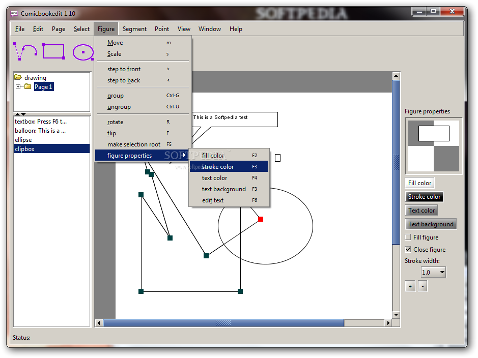Viewport: 478px width, 358px height.
Task: Click the red control point handle
Action: click(261, 219)
